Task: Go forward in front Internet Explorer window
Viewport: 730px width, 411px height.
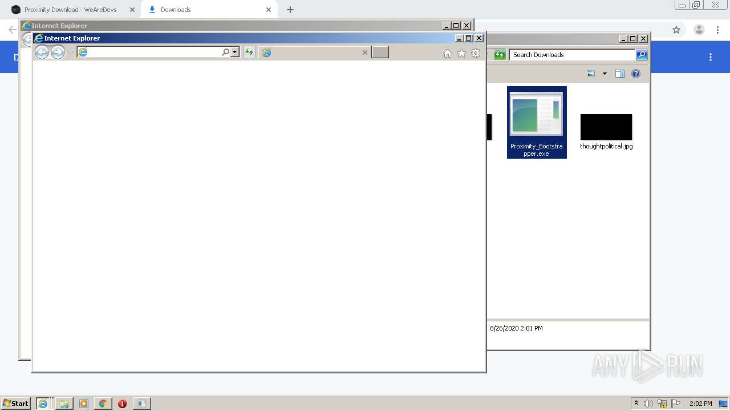Action: 58,53
